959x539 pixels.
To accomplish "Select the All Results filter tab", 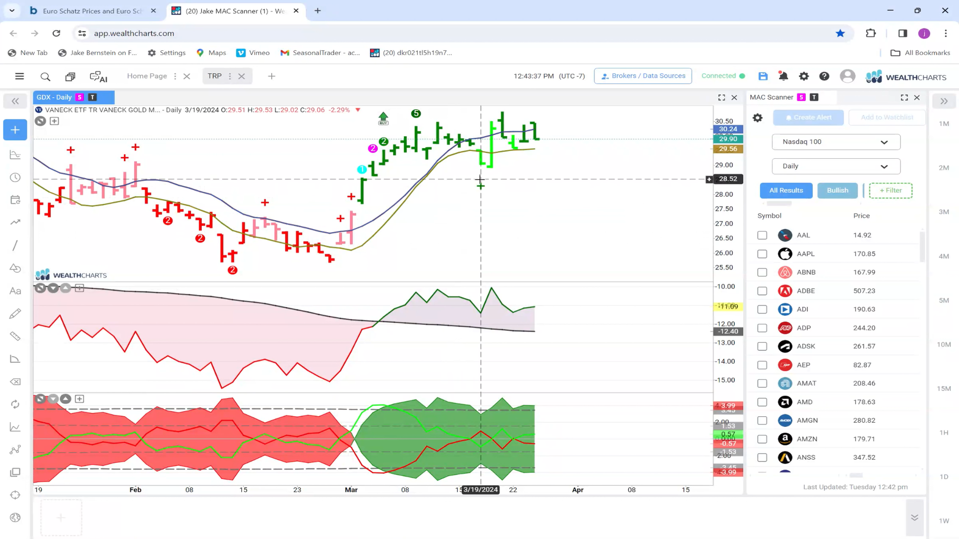I will [786, 190].
